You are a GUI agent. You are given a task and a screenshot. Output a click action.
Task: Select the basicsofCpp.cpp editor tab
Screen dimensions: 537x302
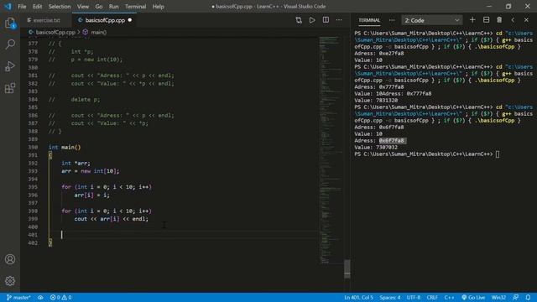(x=105, y=20)
